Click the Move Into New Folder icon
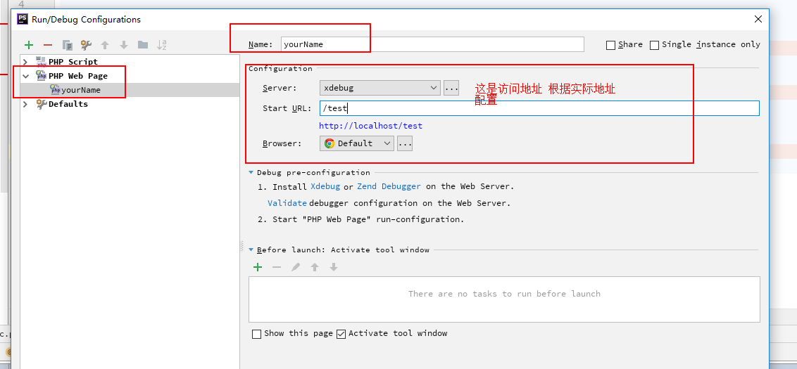Screen dimensions: 797x369 (143, 45)
